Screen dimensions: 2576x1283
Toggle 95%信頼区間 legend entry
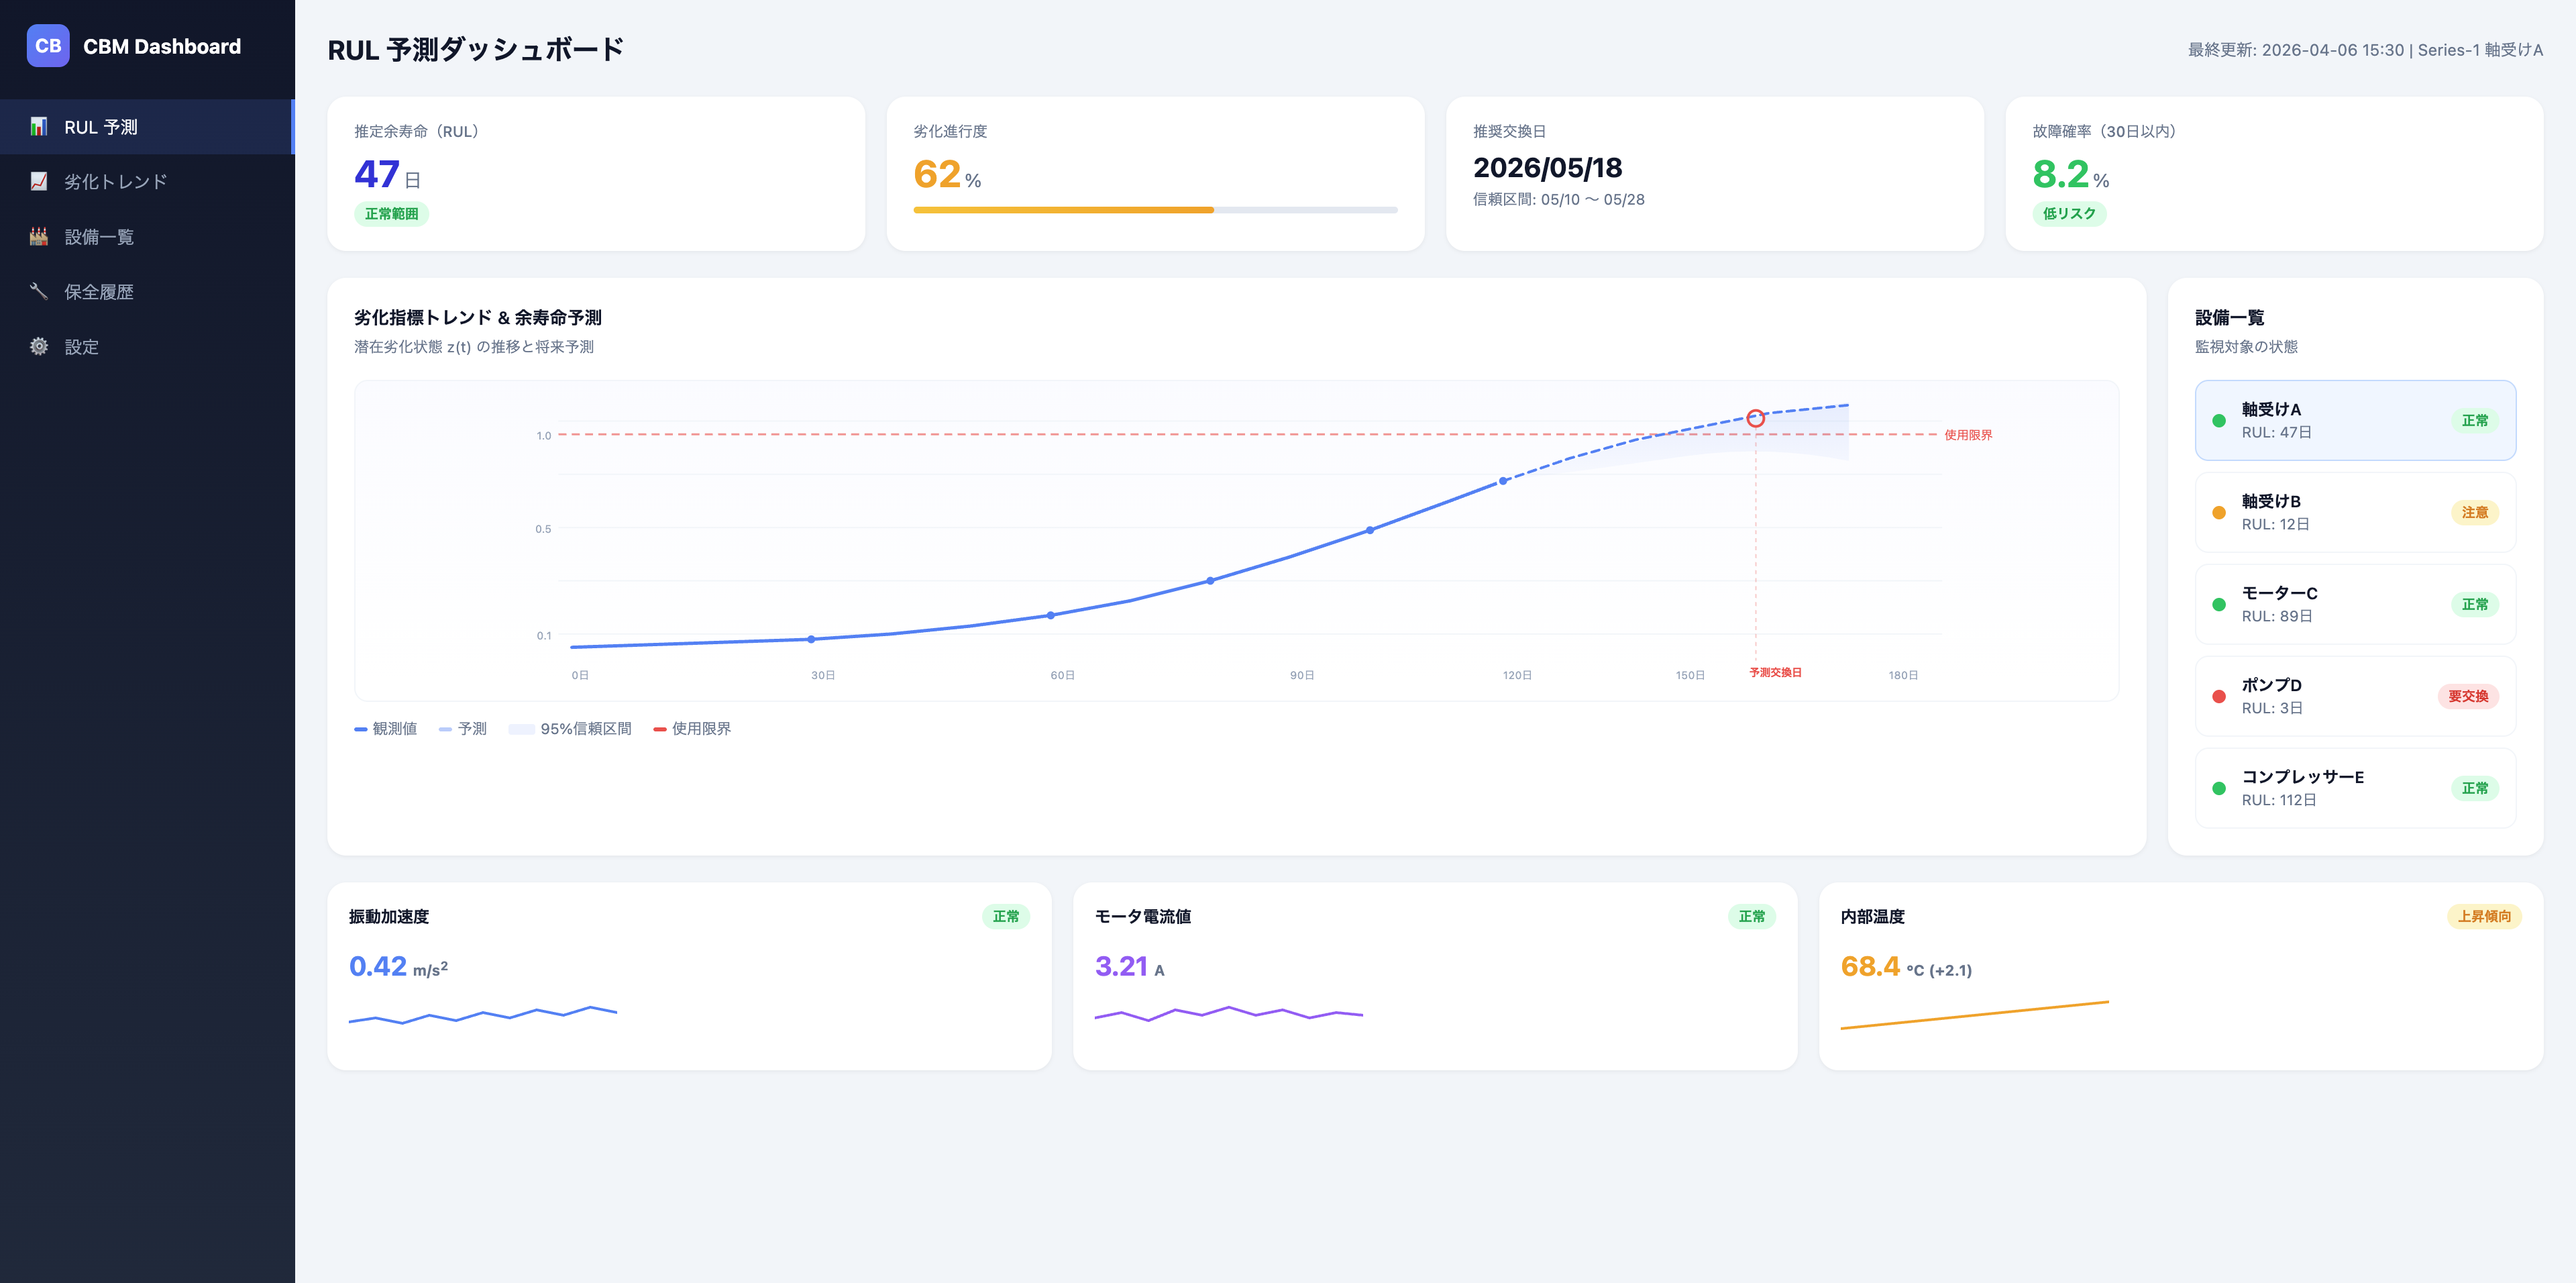click(570, 729)
